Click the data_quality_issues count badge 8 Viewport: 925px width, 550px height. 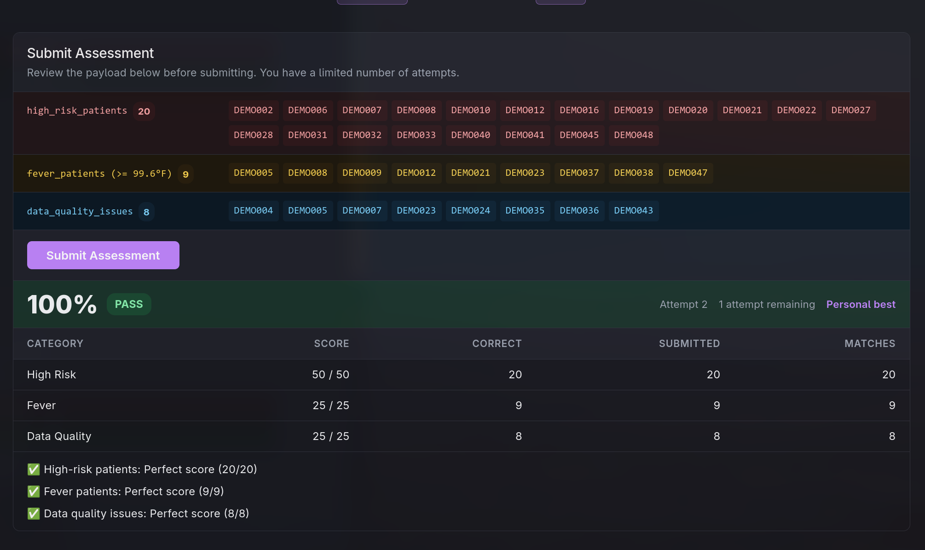(x=146, y=212)
